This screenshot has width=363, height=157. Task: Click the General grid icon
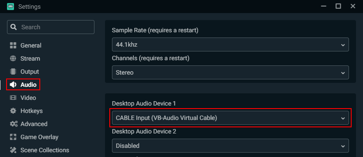click(x=13, y=45)
